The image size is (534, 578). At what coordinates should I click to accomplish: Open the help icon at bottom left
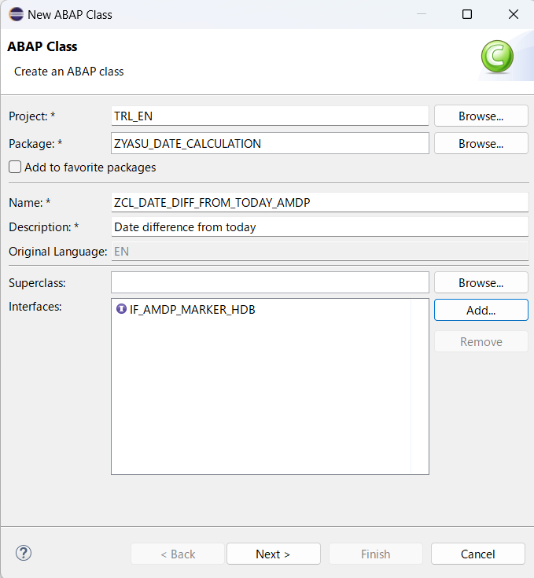[24, 553]
